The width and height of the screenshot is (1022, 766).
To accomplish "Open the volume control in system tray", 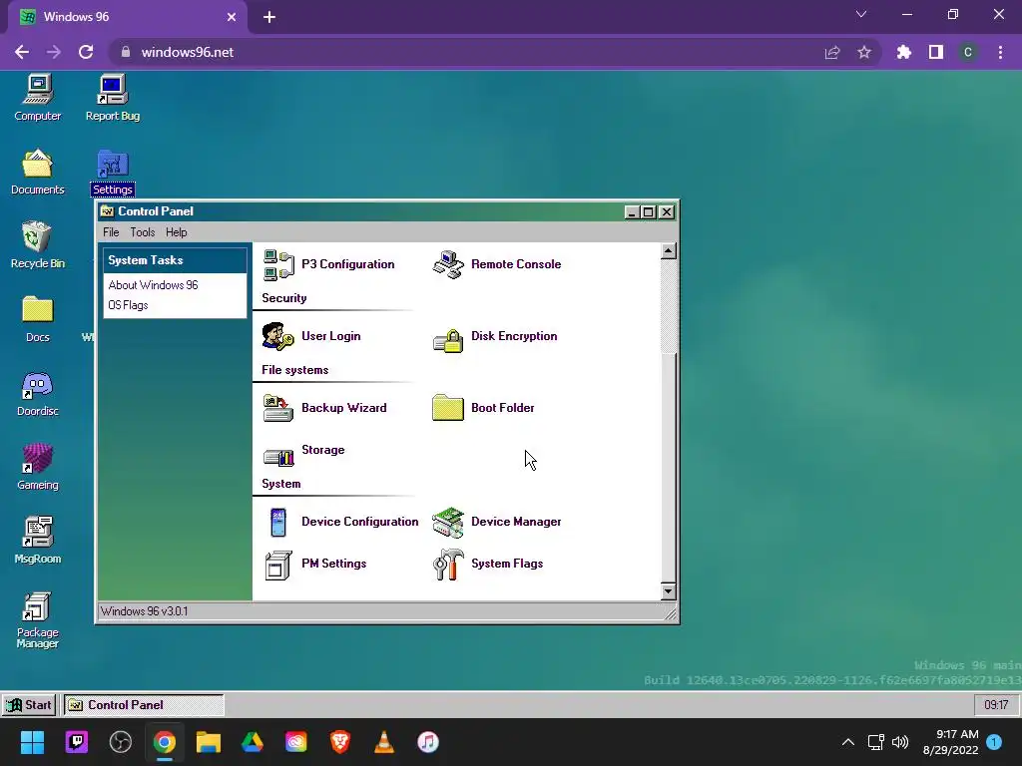I will point(900,742).
